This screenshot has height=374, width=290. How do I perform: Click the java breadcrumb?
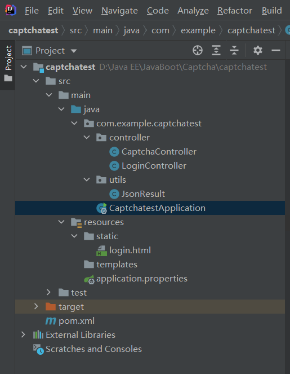[x=132, y=30]
